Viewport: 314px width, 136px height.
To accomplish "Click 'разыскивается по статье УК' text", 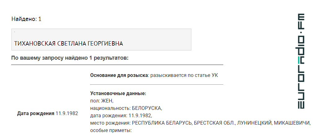I will tap(184, 75).
